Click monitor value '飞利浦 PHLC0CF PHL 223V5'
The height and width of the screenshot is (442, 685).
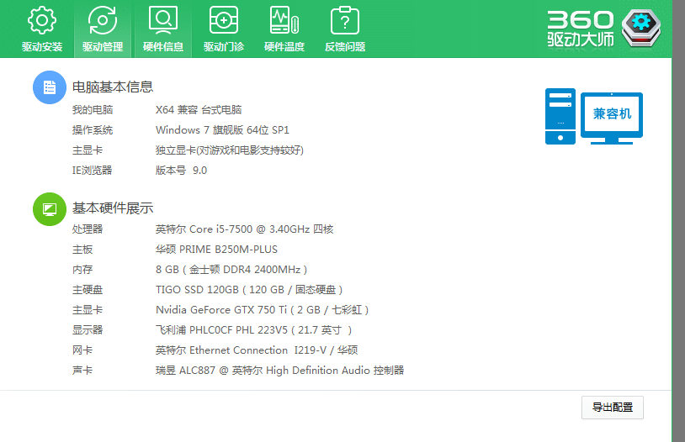point(221,330)
